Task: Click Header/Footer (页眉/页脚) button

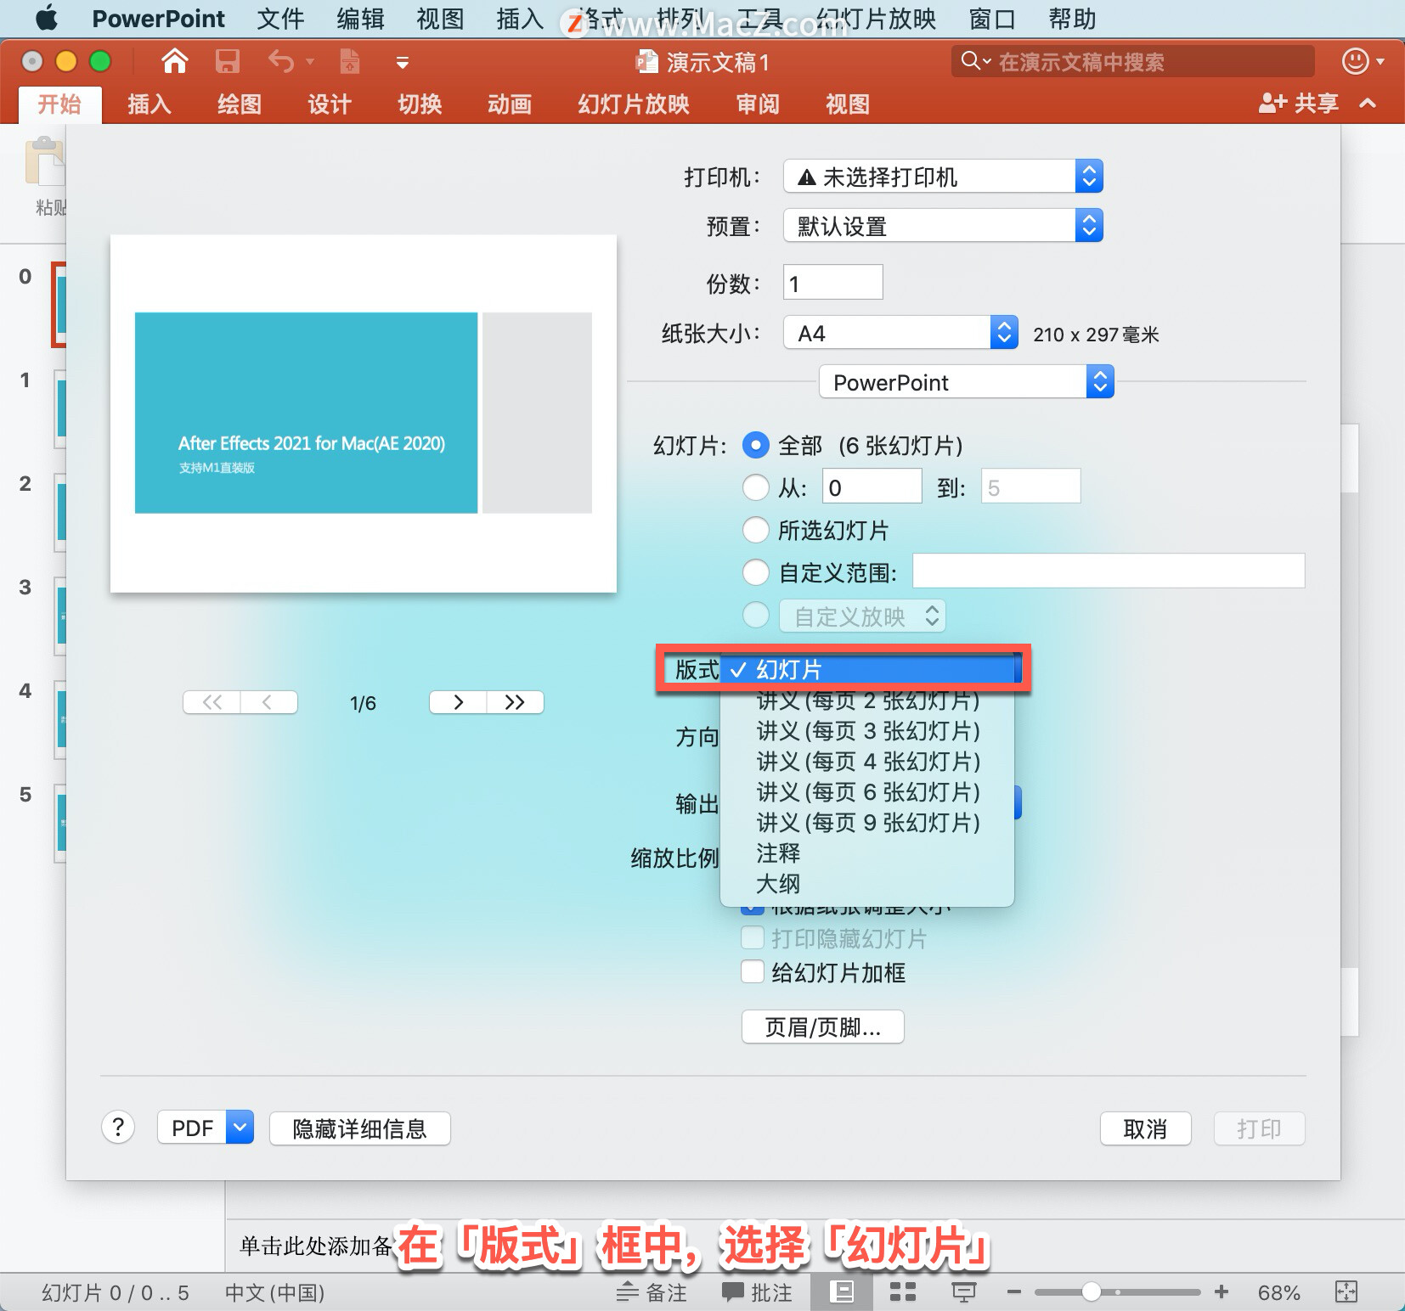Action: tap(822, 1027)
